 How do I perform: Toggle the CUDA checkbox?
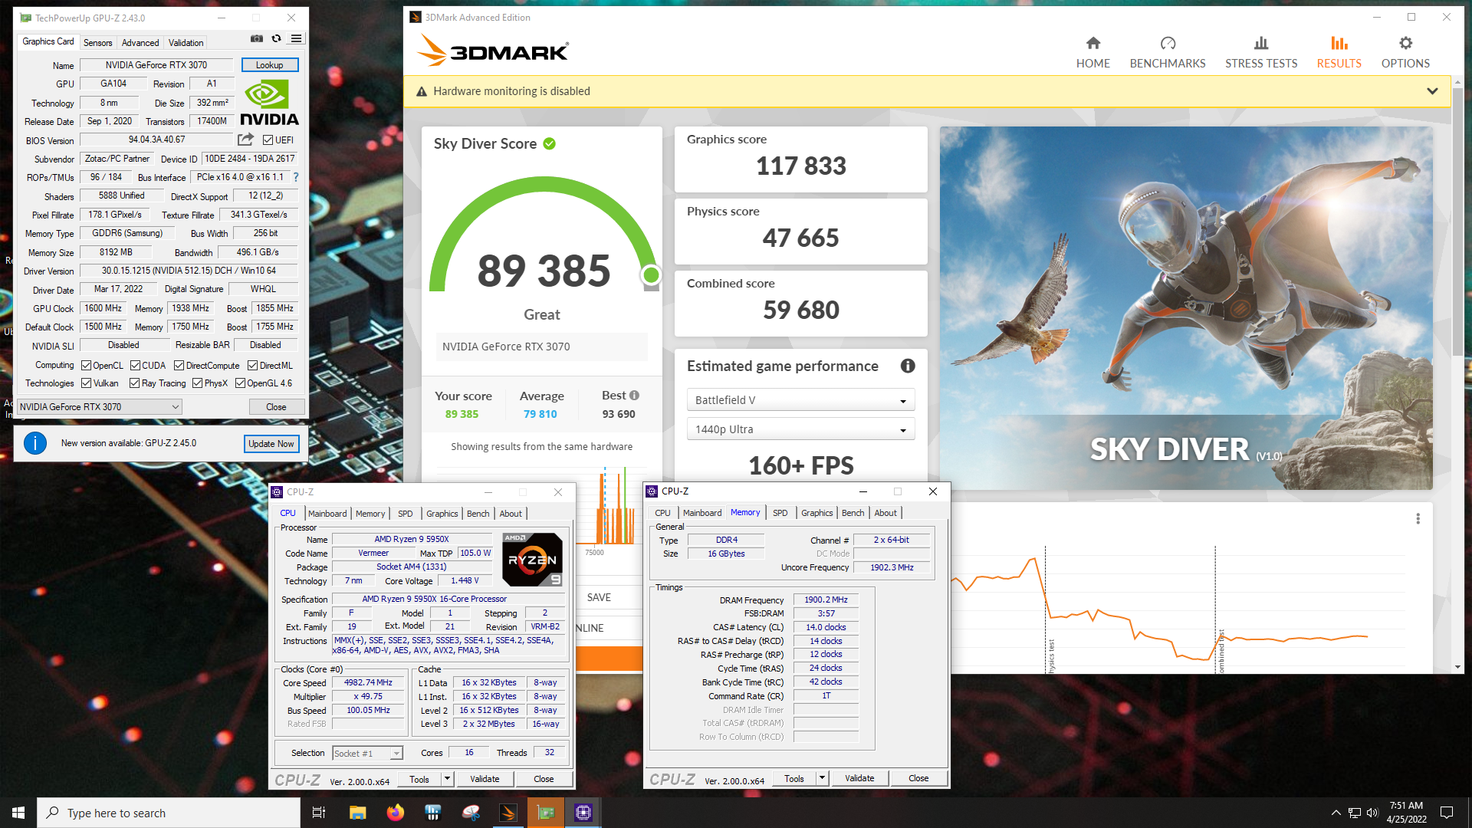(x=135, y=366)
